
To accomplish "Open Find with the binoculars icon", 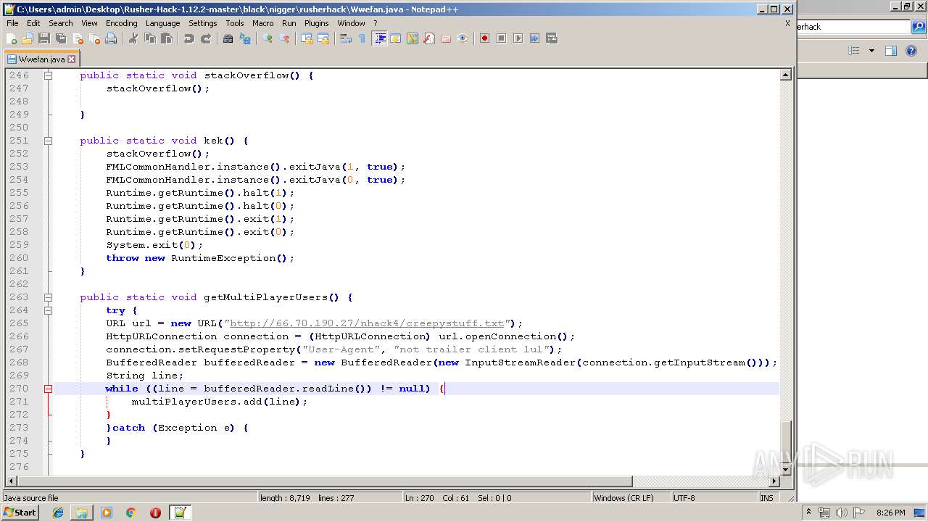I will 228,38.
